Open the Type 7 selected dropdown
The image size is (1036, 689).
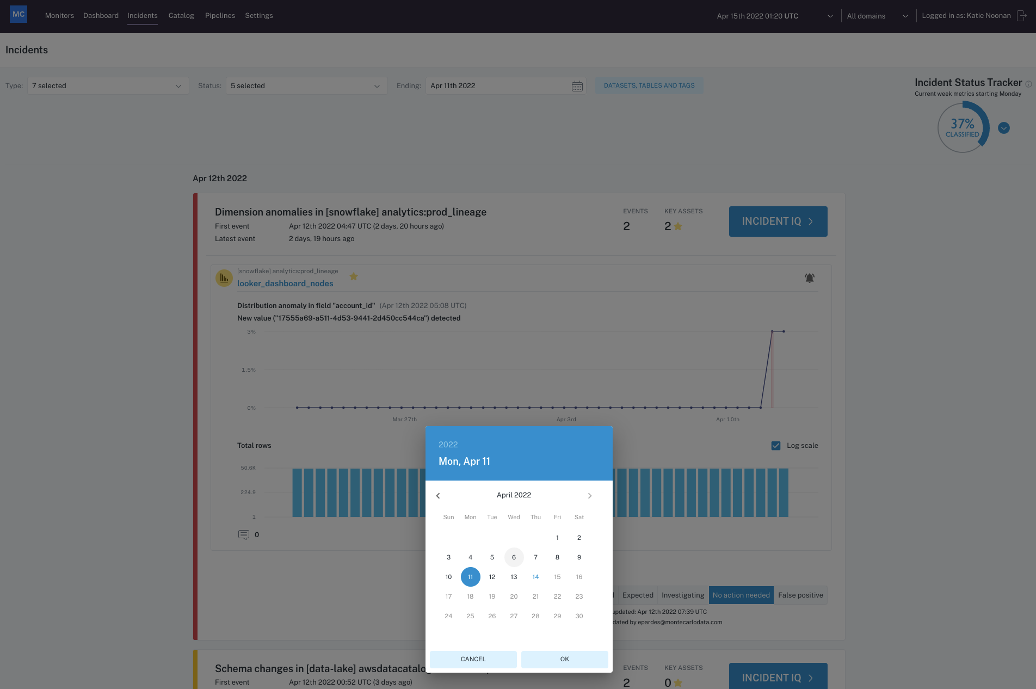108,86
